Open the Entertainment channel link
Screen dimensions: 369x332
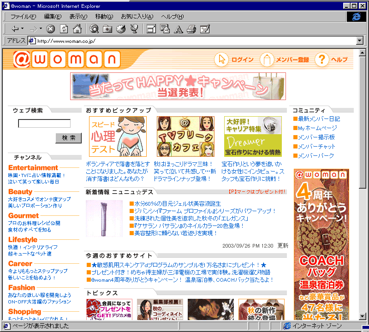coord(33,167)
